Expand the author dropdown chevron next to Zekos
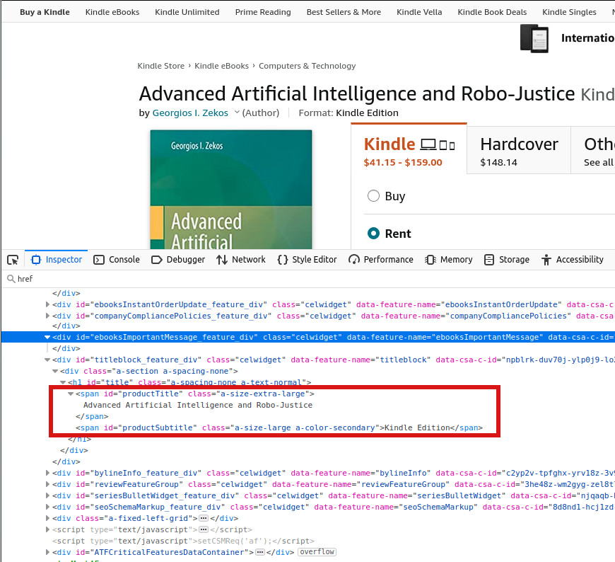Image resolution: width=615 pixels, height=562 pixels. pos(237,113)
